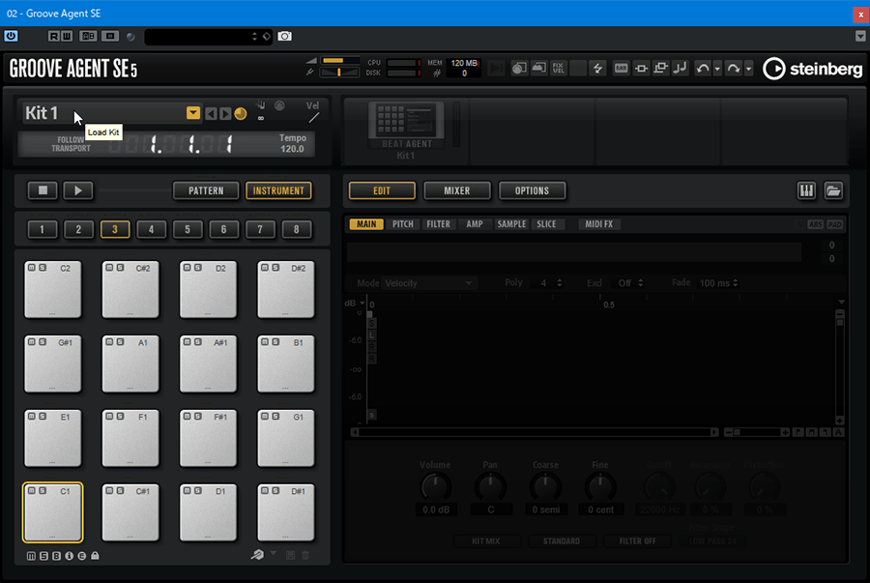Click the redo arrow icon
Viewport: 870px width, 583px height.
tap(734, 68)
